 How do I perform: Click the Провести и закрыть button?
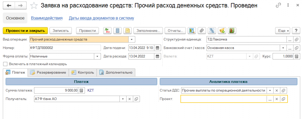[x=25, y=30]
